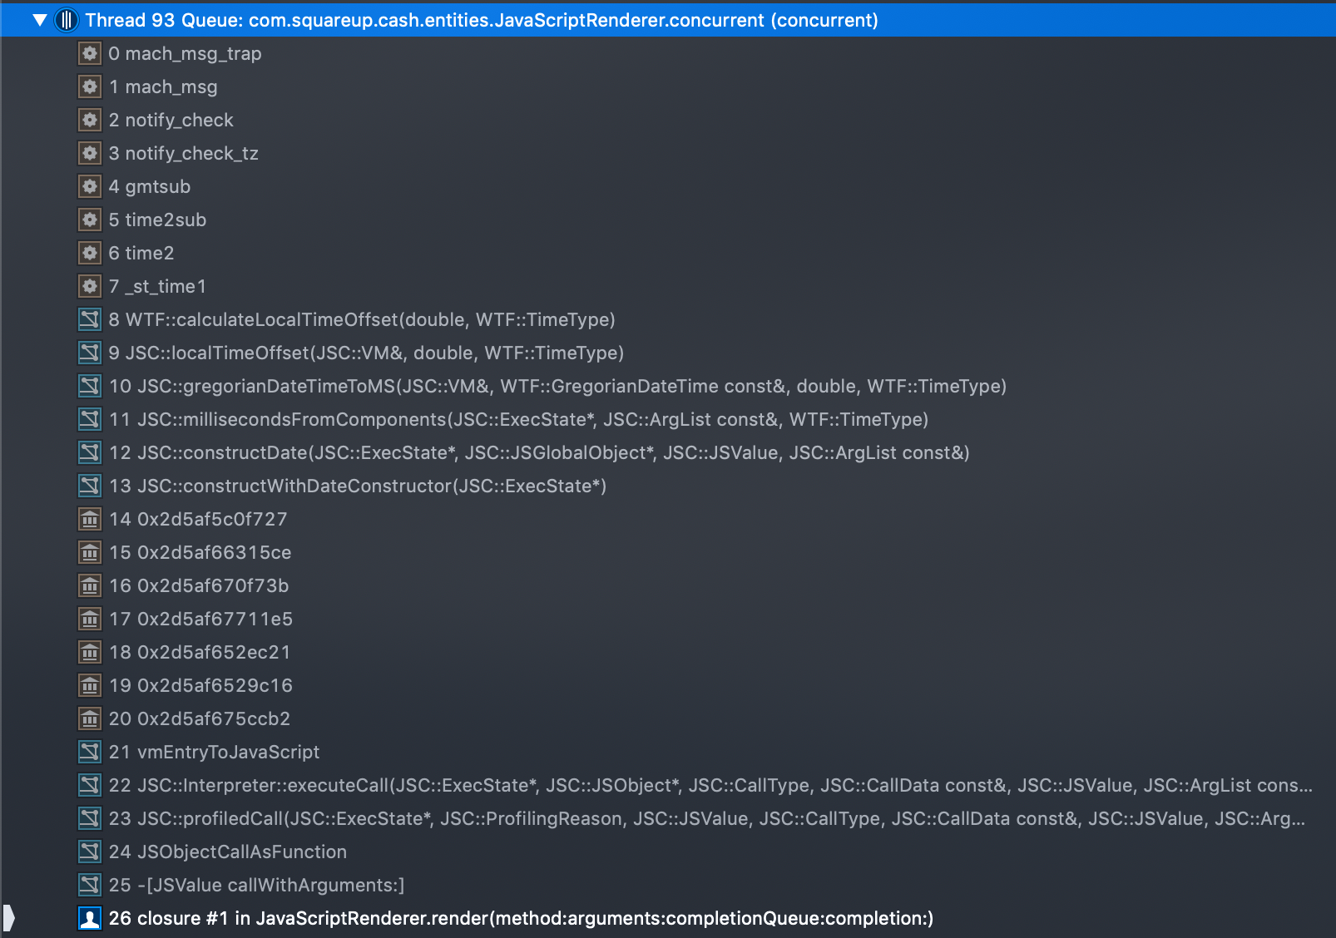Collapse the Thread 93 disclosure triangle
This screenshot has height=938, width=1336.
point(39,20)
